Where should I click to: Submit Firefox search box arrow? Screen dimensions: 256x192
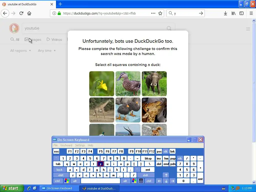[201, 13]
